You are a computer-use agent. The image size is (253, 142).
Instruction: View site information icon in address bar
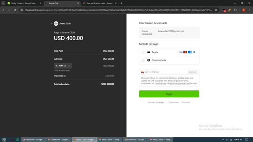click(x=22, y=10)
